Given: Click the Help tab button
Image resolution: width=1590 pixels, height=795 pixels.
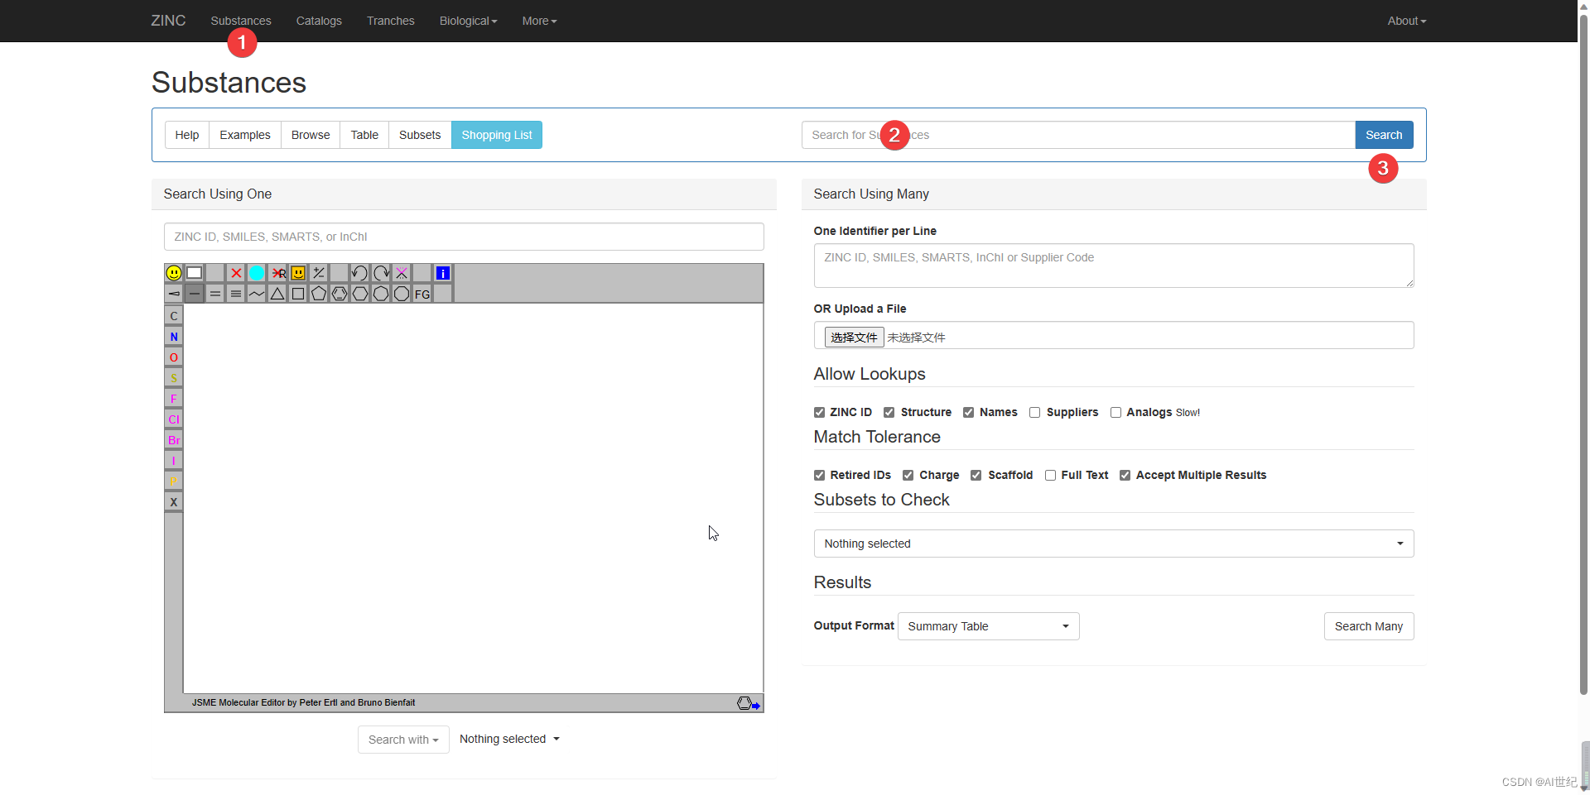Looking at the screenshot, I should [x=187, y=135].
